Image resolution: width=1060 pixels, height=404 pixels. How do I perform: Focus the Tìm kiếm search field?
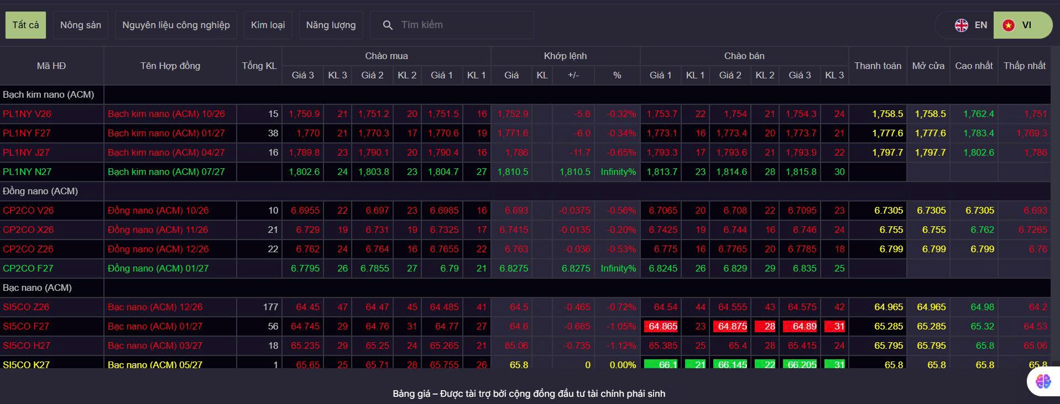[452, 25]
